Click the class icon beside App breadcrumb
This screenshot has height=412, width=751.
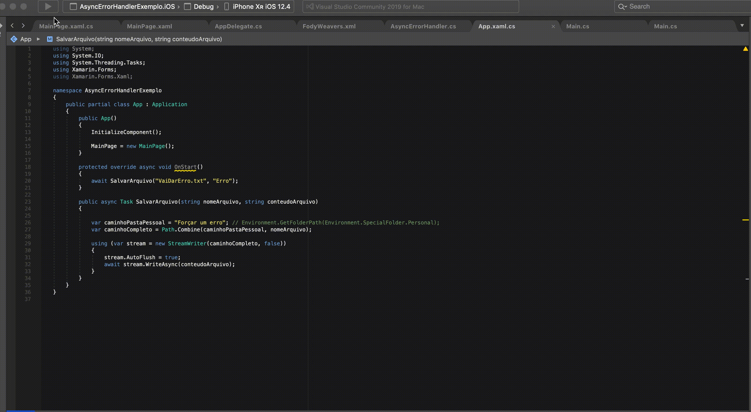[14, 39]
